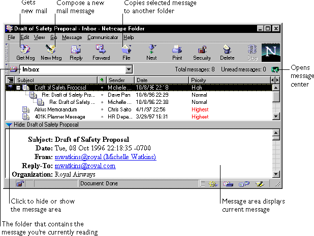Delete the selected message
The image size is (314, 236).
pos(227,52)
